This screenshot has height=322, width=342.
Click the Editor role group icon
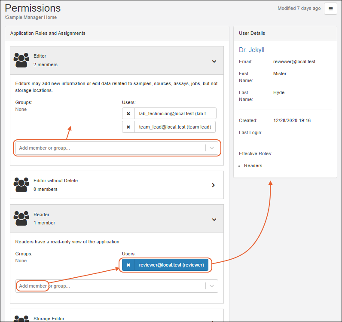point(21,60)
